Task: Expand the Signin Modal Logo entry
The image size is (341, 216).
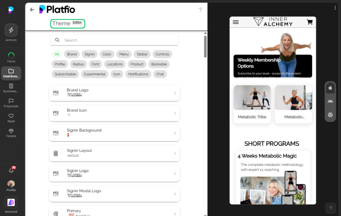Action: coord(114,194)
